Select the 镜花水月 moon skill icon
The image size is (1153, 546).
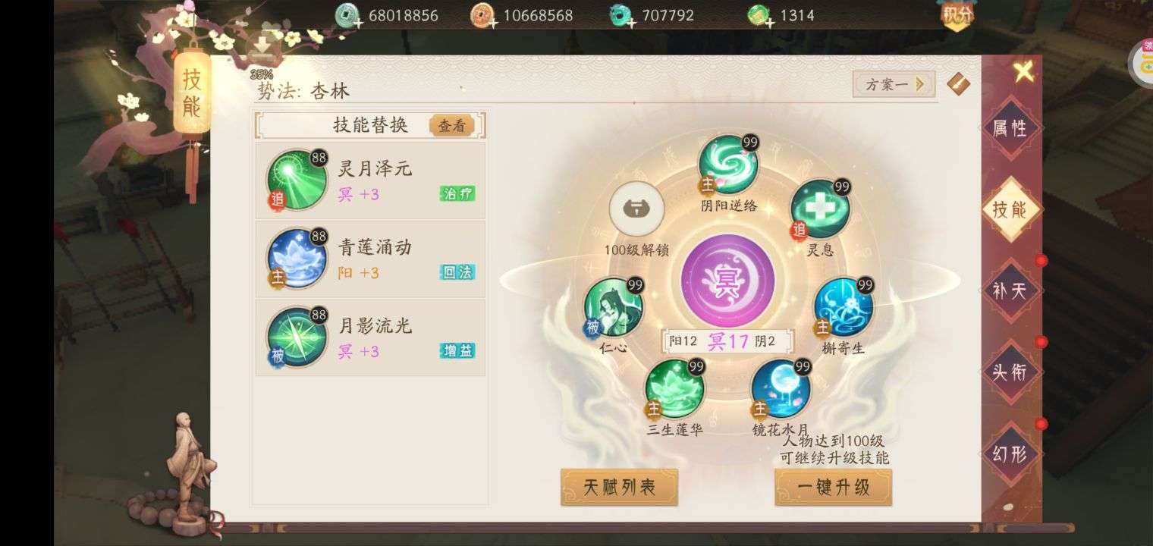pyautogui.click(x=781, y=389)
